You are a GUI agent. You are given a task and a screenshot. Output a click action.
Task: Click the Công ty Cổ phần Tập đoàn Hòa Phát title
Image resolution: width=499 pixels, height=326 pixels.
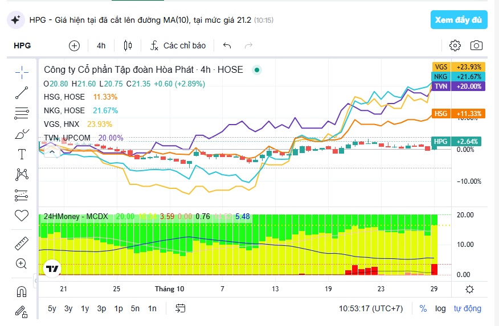click(118, 69)
